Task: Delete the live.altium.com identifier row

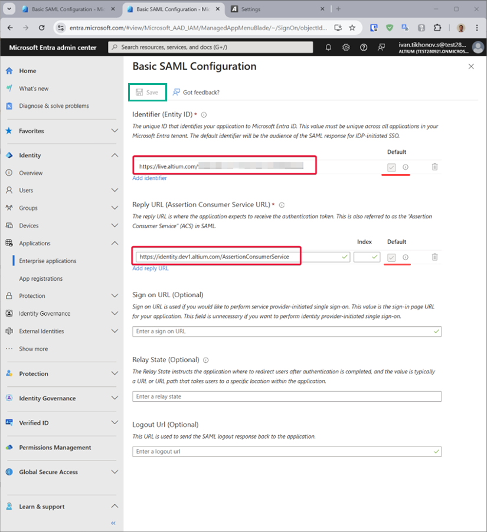Action: click(x=434, y=166)
